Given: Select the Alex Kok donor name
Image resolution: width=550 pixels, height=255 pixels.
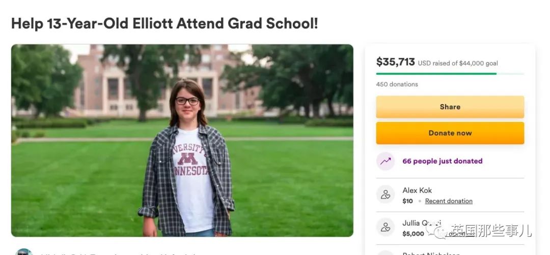Looking at the screenshot, I should 417,190.
